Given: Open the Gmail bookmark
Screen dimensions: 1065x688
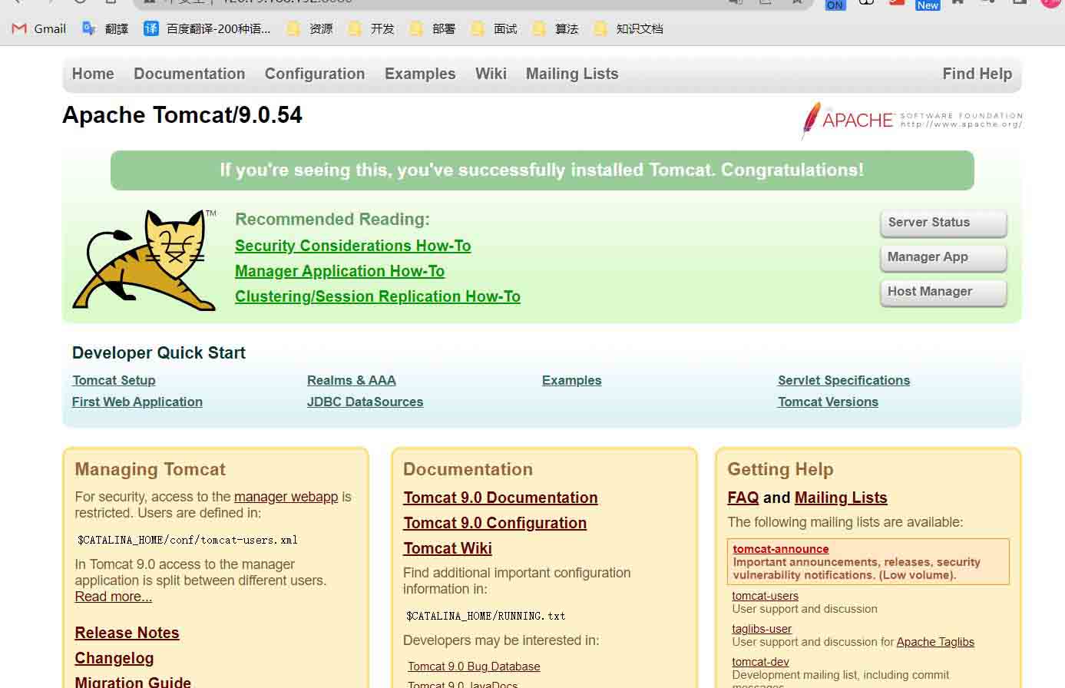Looking at the screenshot, I should tap(39, 28).
